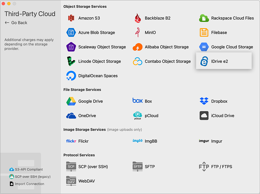Click the FTP / FTPS label
The height and width of the screenshot is (194, 260).
[222, 167]
